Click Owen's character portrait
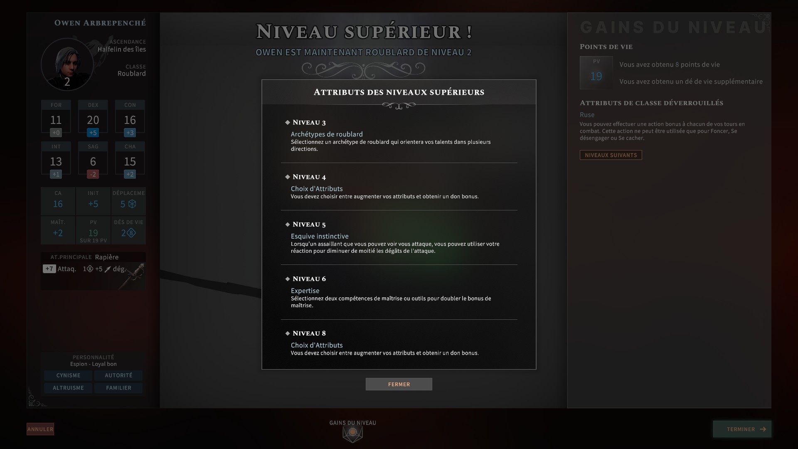This screenshot has height=449, width=798. coord(67,64)
